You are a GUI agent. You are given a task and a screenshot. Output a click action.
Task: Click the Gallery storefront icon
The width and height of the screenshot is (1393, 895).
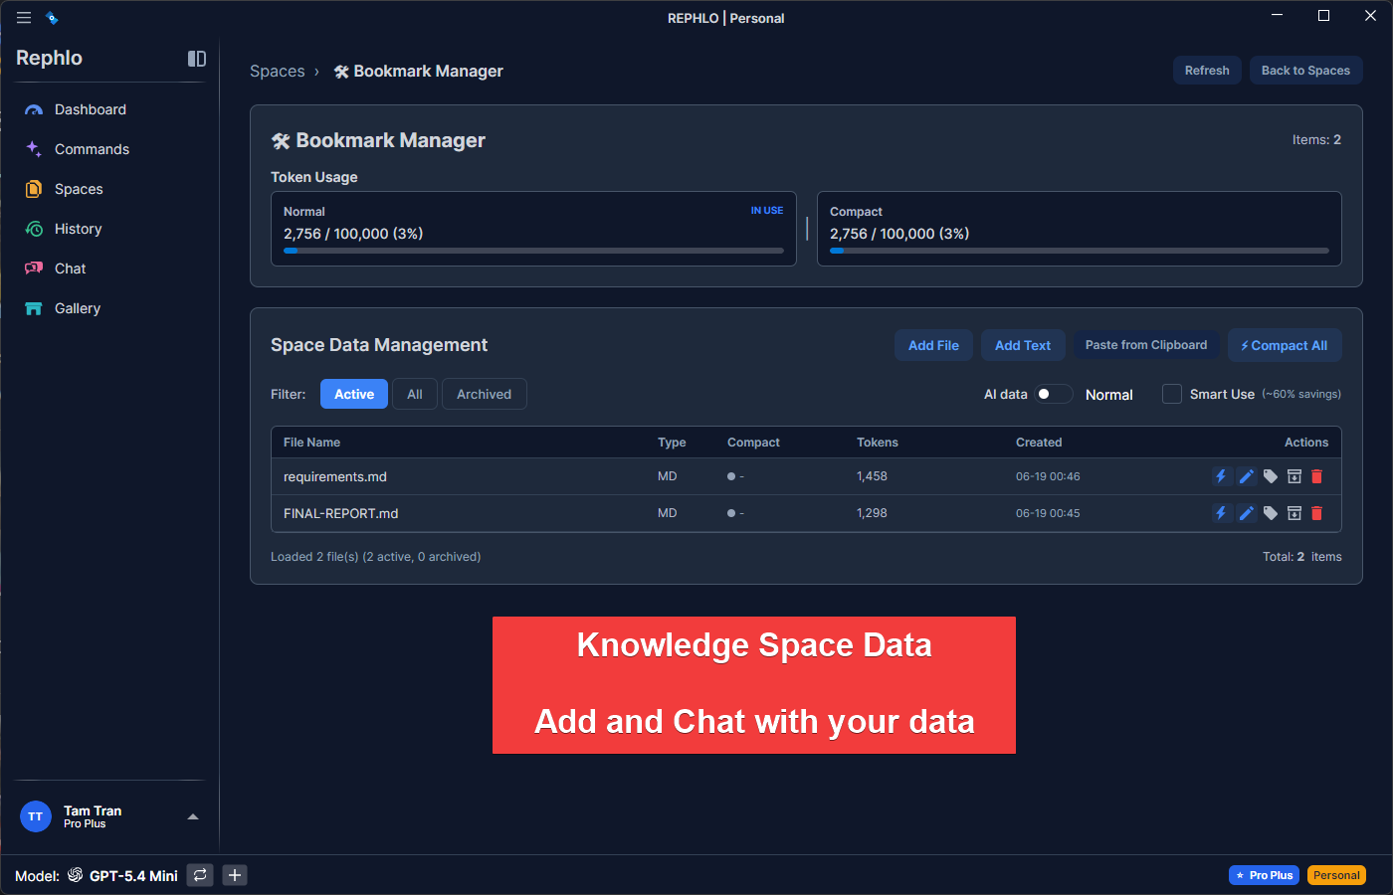point(34,308)
